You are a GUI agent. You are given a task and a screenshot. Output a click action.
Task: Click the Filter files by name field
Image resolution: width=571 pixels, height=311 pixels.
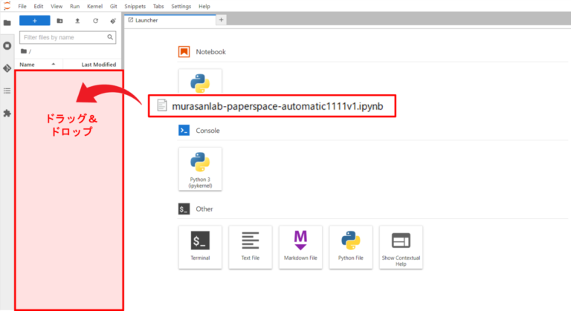click(68, 36)
